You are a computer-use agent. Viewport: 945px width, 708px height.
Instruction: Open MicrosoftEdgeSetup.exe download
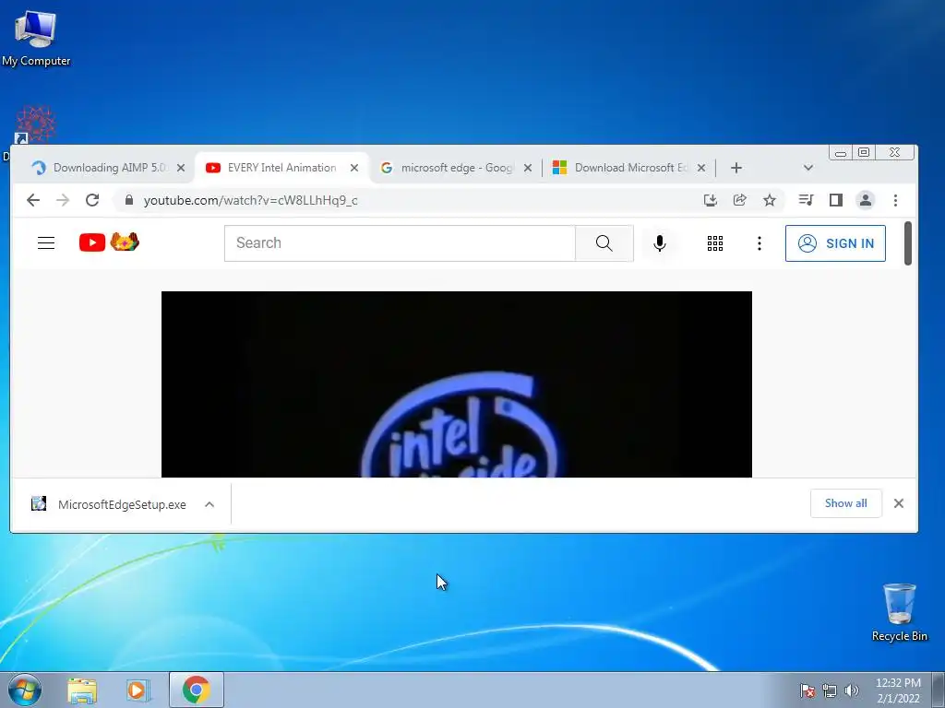[x=110, y=504]
